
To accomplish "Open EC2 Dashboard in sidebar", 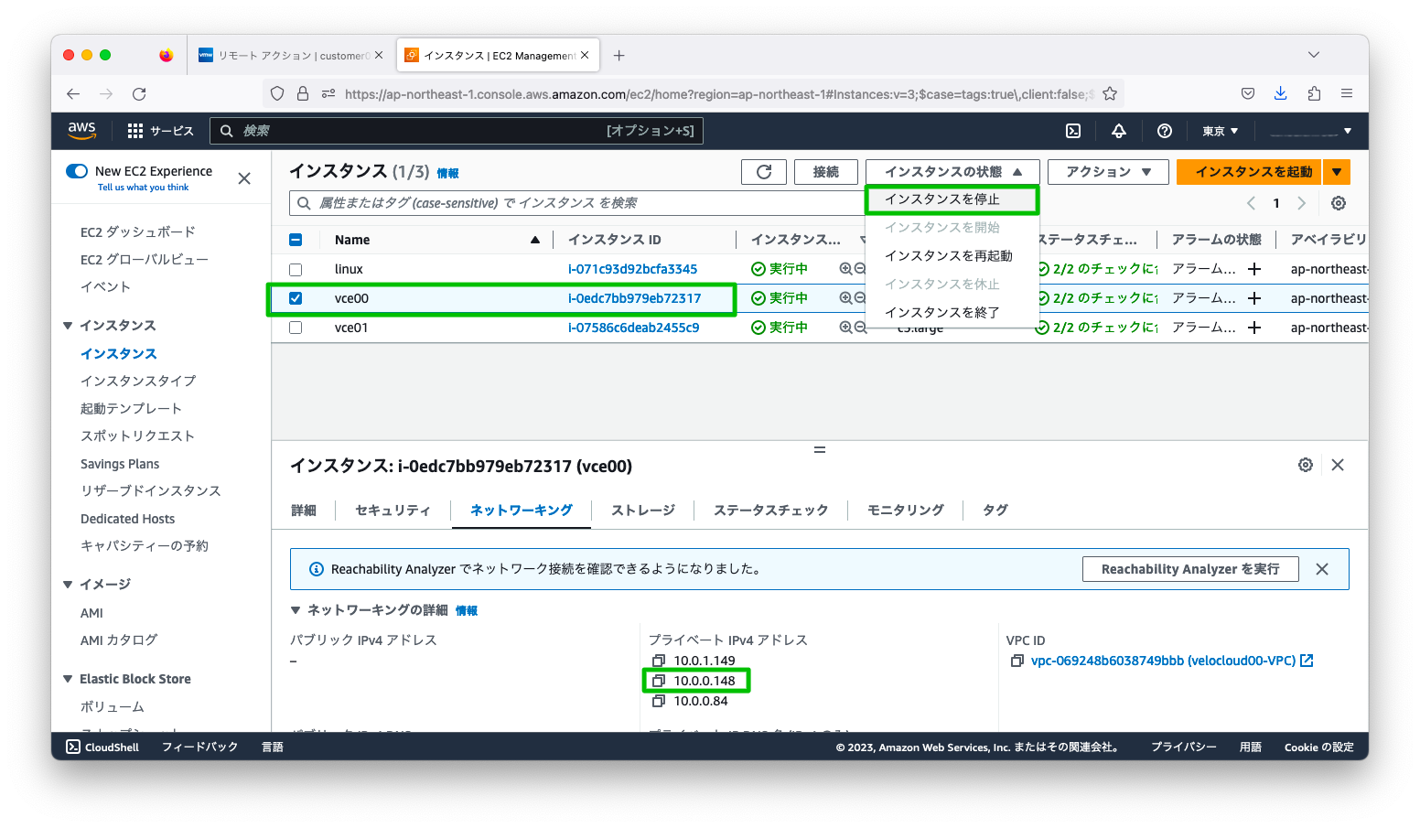I will pos(138,232).
